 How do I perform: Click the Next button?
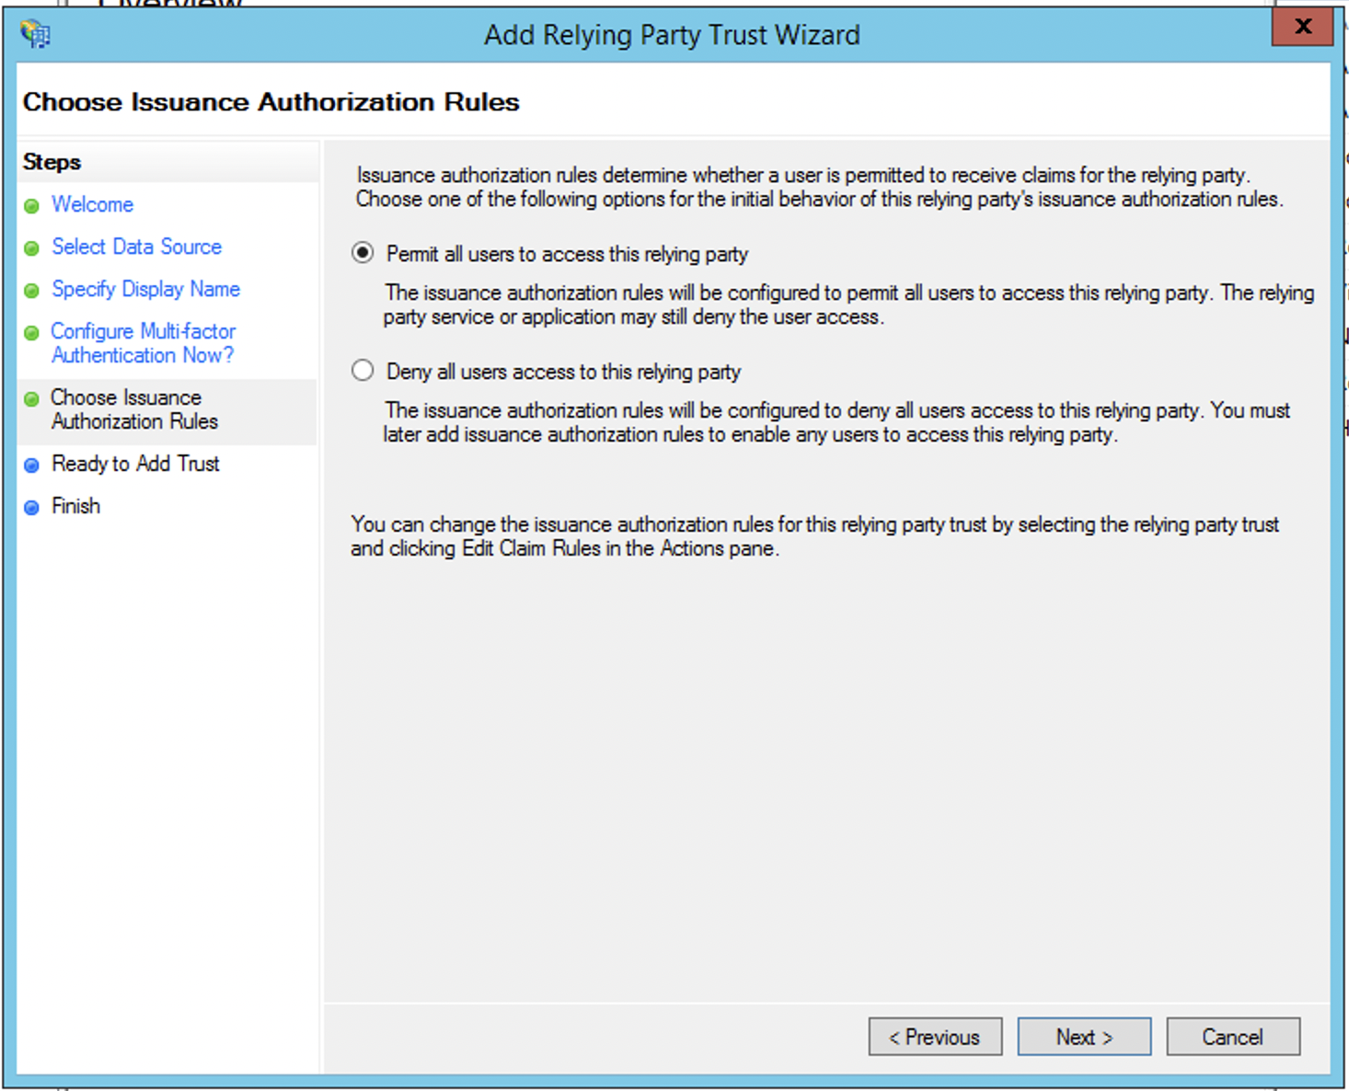[x=1083, y=1037]
